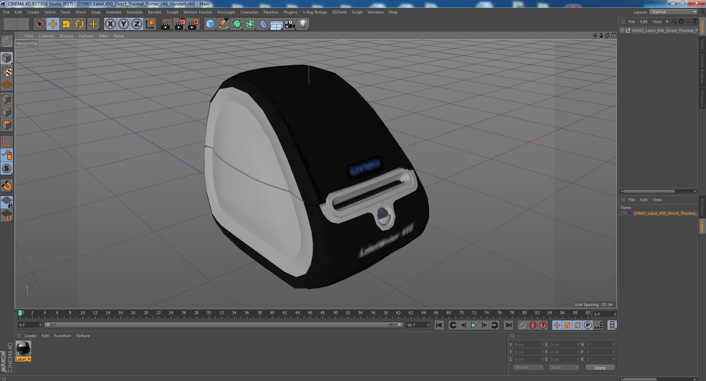
Task: Select the Rotate tool
Action: coord(79,24)
